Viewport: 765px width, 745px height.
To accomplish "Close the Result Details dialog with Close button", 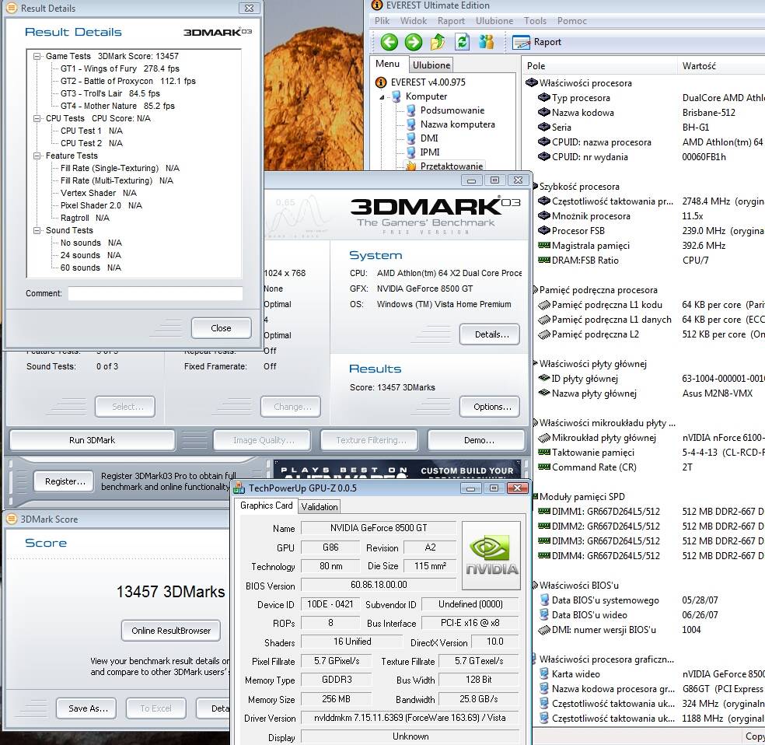I will [x=221, y=328].
